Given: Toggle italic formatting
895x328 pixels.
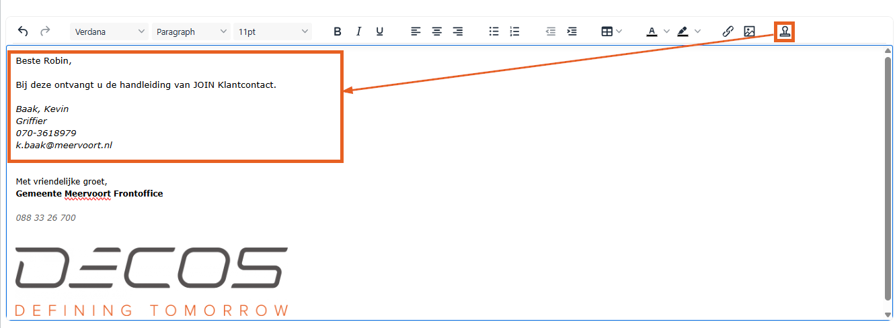Looking at the screenshot, I should click(x=358, y=32).
